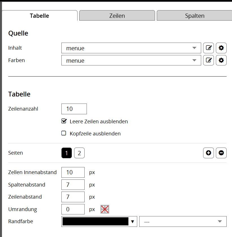The height and width of the screenshot is (237, 232).
Task: Expand the Farben menue dropdown
Action: point(131,60)
